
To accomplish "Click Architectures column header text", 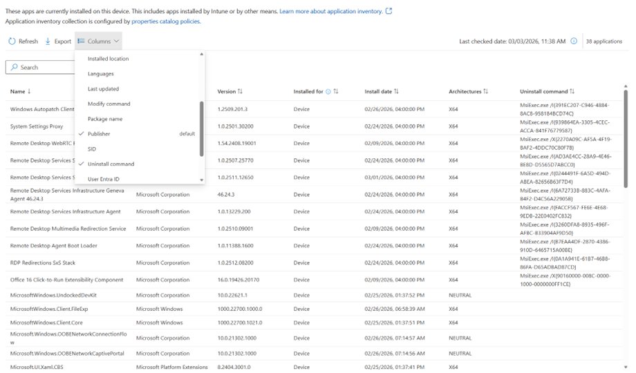I will (465, 91).
